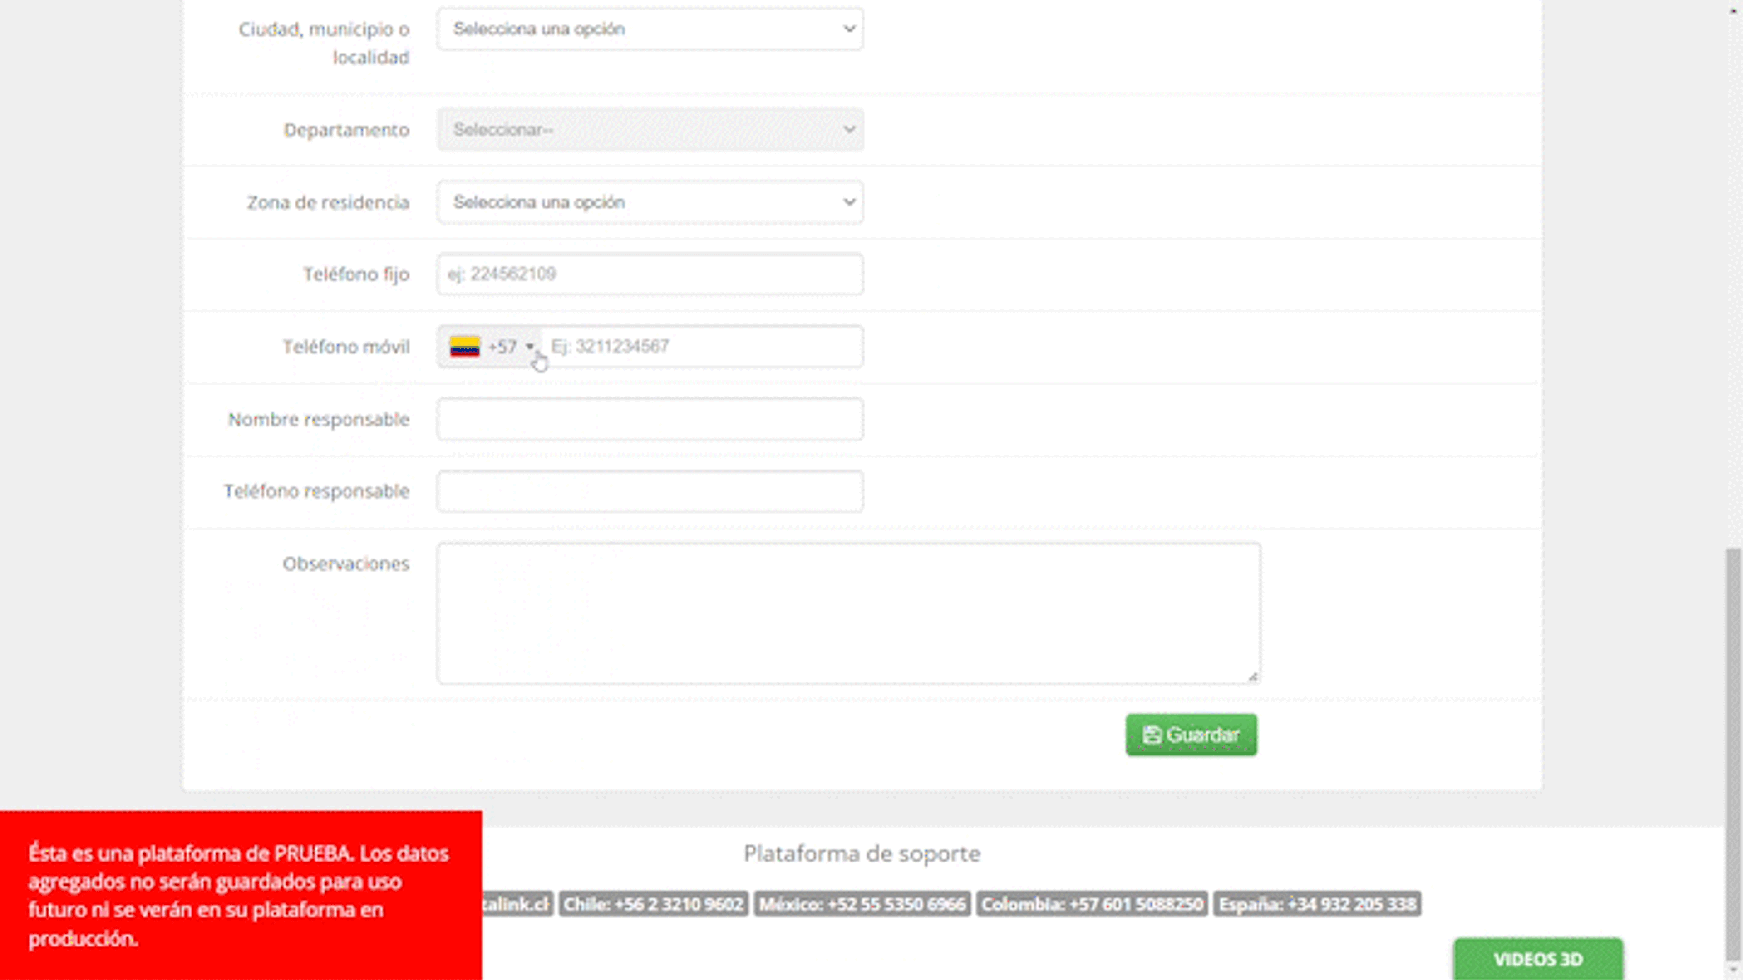This screenshot has width=1743, height=980.
Task: Click inside the Observaciones textarea
Action: (848, 613)
